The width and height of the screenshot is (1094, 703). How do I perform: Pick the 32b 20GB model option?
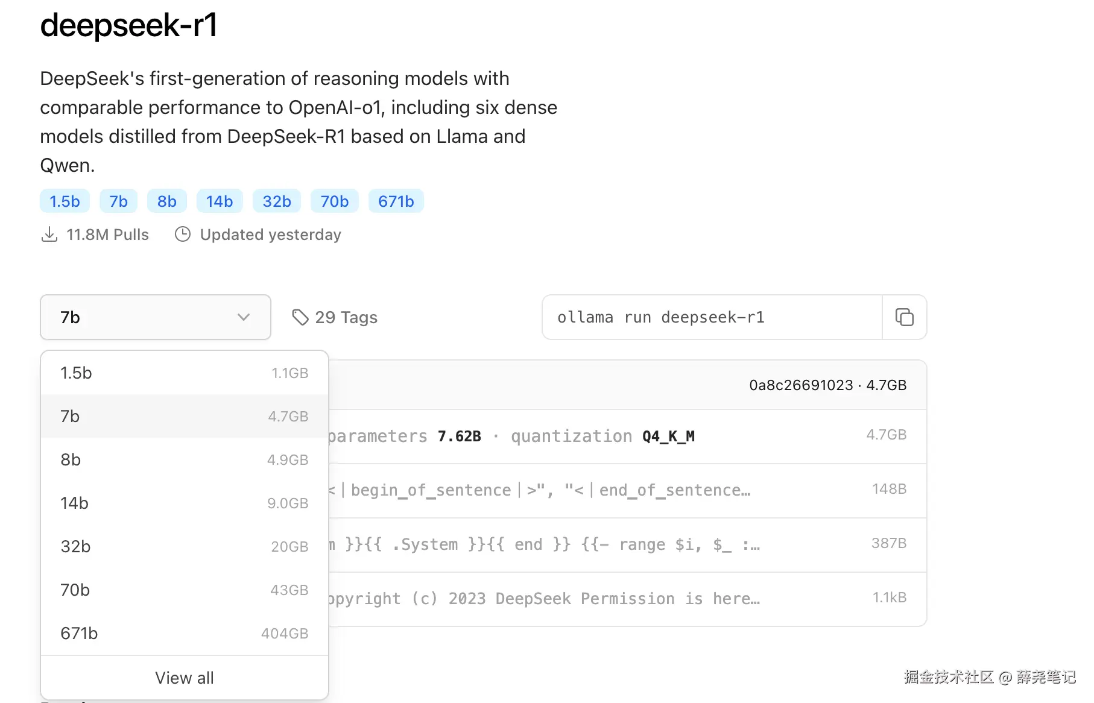pyautogui.click(x=184, y=547)
